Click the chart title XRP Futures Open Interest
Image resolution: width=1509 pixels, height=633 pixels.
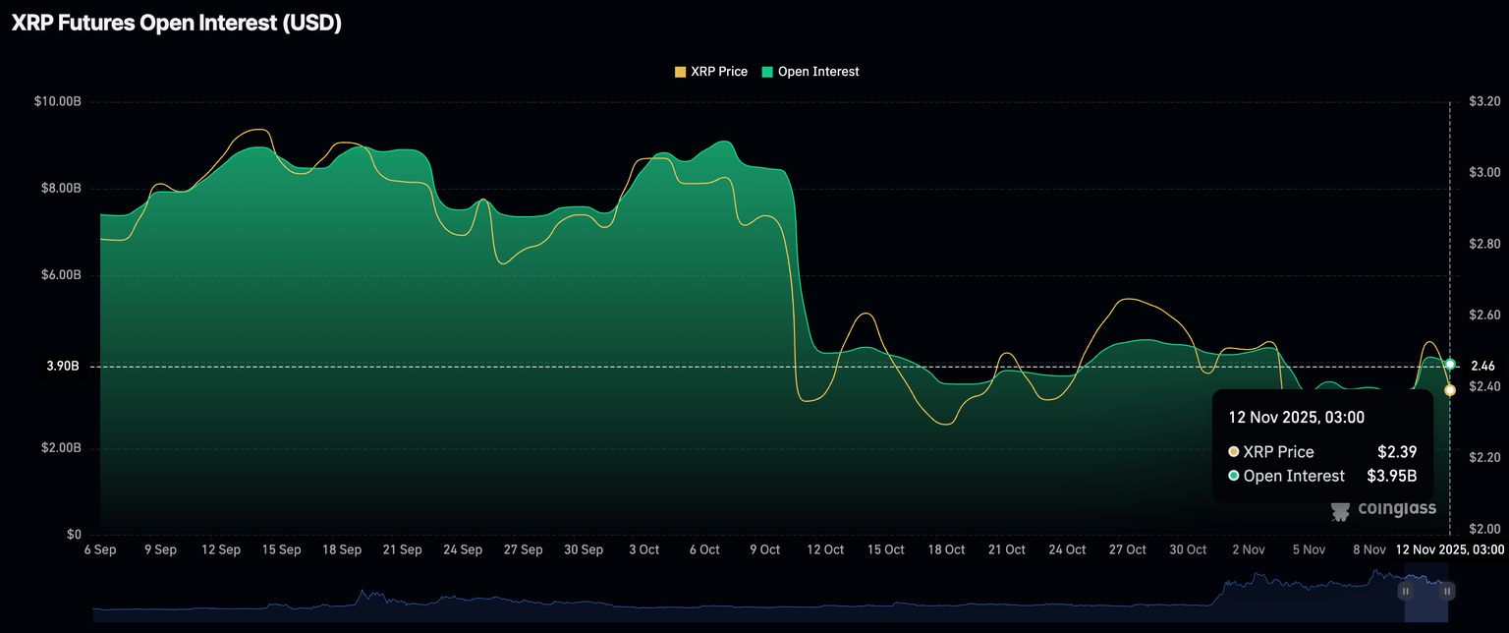[177, 25]
